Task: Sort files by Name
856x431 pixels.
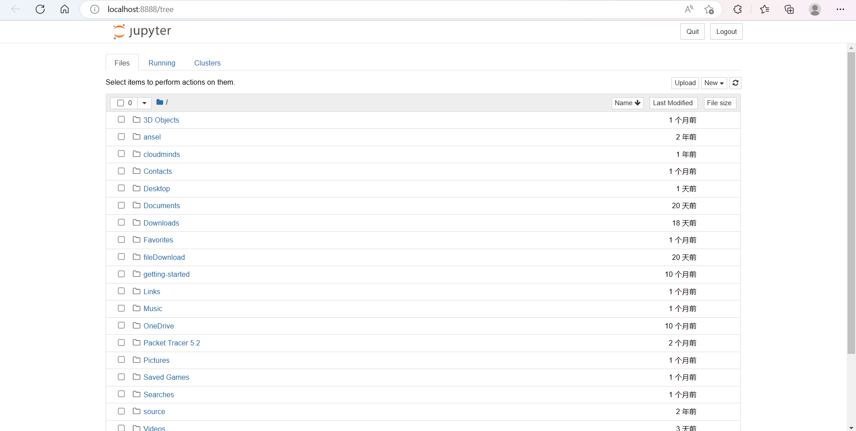Action: click(x=627, y=103)
